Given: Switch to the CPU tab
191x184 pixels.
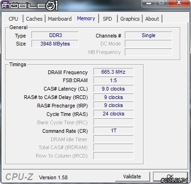Looking at the screenshot, I should coord(14,19).
